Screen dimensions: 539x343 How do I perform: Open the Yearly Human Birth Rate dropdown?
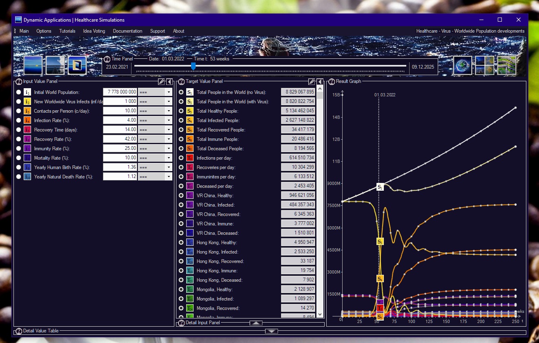pyautogui.click(x=168, y=167)
